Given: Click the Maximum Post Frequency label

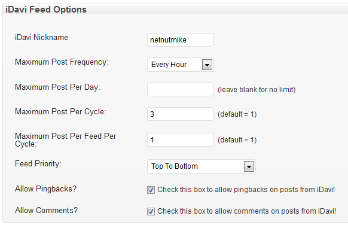Looking at the screenshot, I should [62, 62].
